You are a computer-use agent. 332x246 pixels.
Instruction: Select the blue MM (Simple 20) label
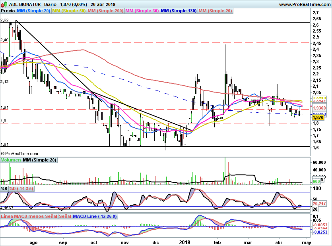(33, 11)
